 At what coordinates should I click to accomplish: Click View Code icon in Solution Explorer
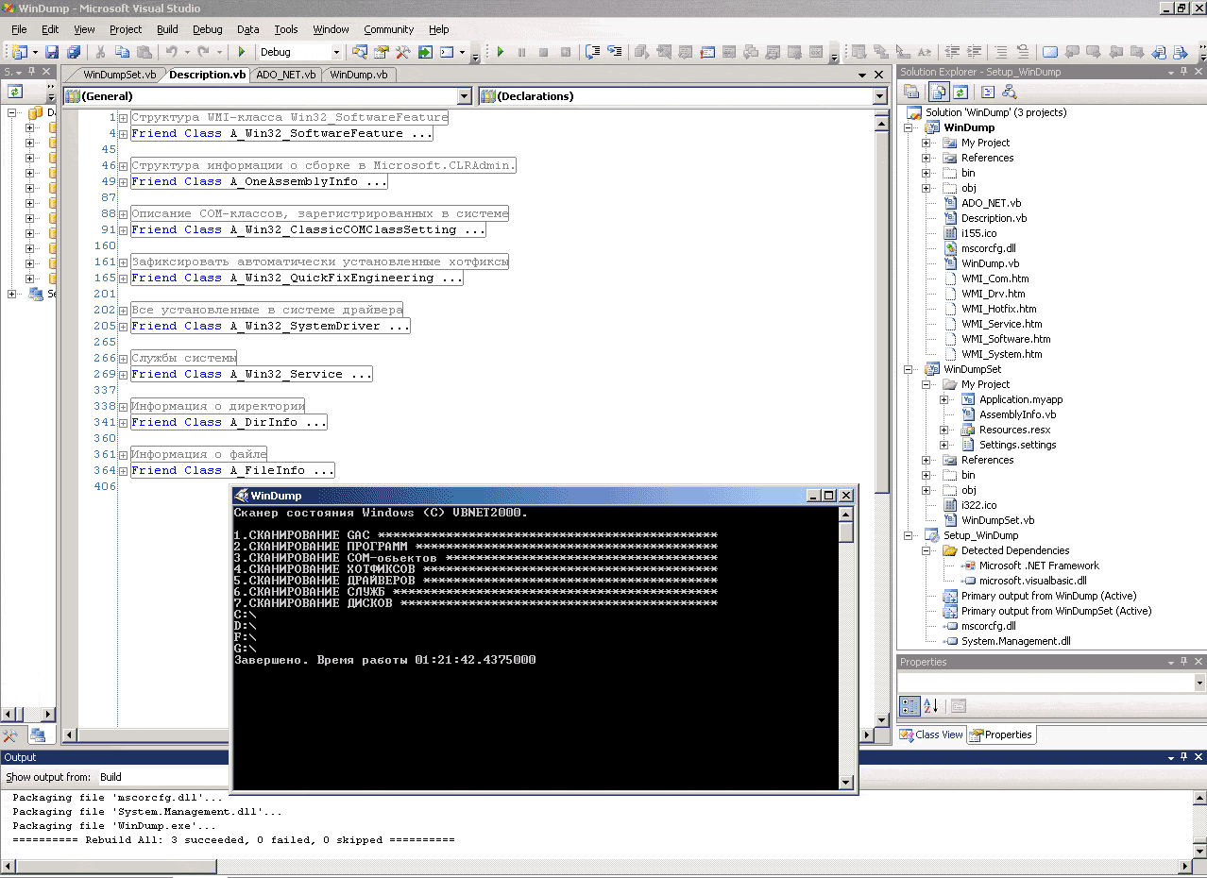[x=988, y=92]
